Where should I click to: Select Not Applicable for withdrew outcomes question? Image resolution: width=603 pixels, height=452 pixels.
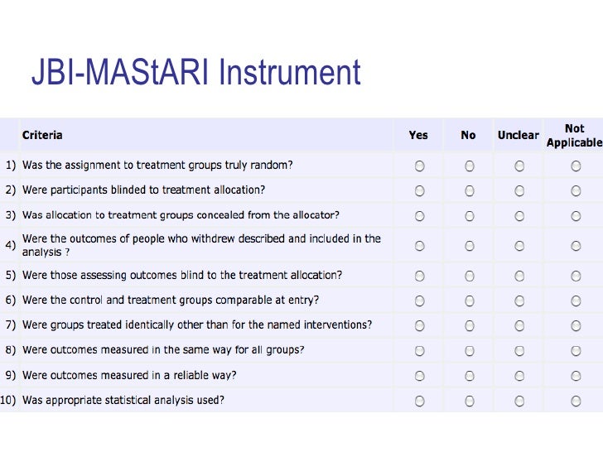tap(575, 245)
